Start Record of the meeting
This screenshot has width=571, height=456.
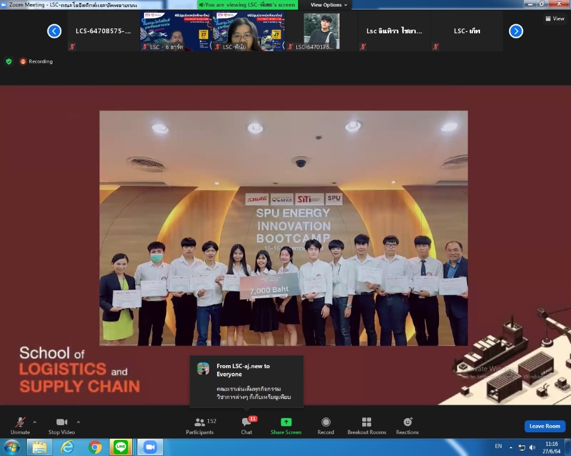[325, 426]
